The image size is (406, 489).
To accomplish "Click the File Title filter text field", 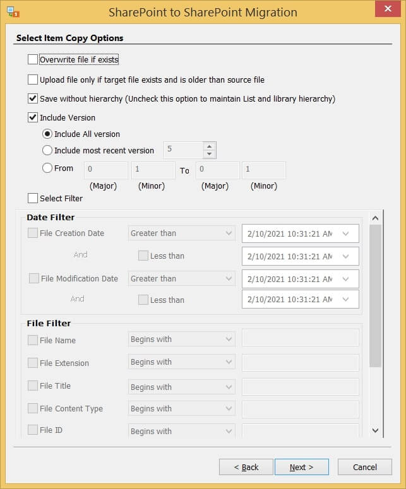I will click(x=300, y=387).
